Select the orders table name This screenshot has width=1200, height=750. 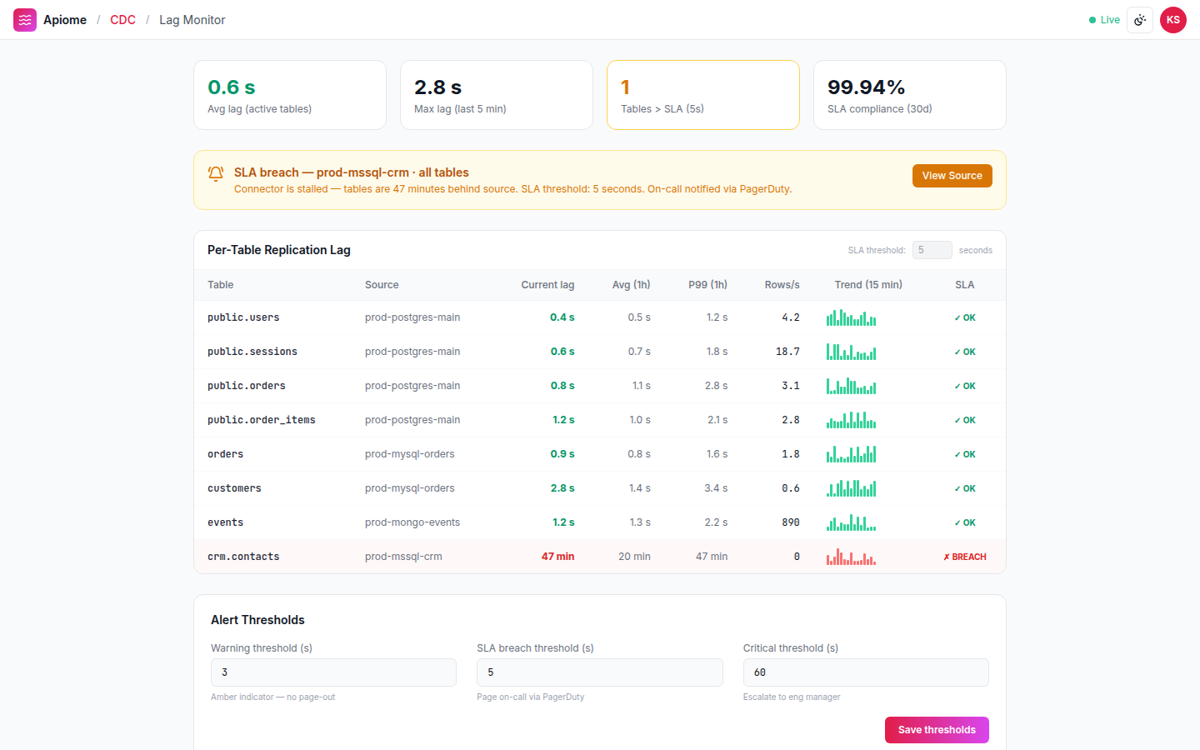(225, 454)
